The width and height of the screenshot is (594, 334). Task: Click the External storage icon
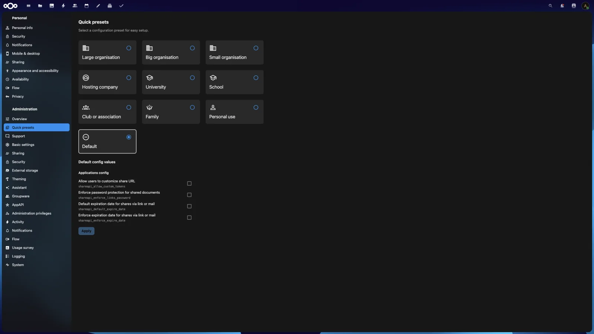(x=7, y=170)
